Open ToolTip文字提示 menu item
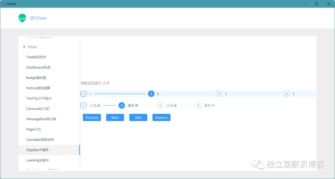 (x=49, y=98)
